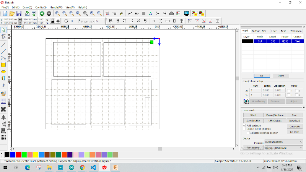The image size is (306, 172).
Task: Click the lock aspect ratio icon
Action: (53, 21)
